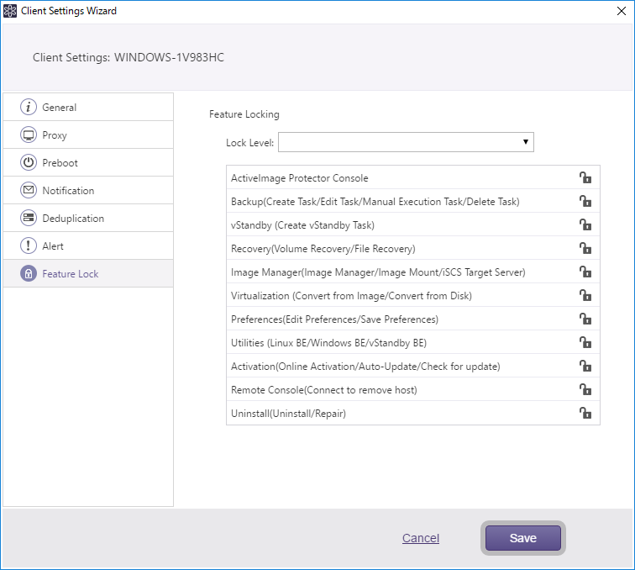Show the Alert settings tab
The width and height of the screenshot is (635, 570).
(x=88, y=245)
